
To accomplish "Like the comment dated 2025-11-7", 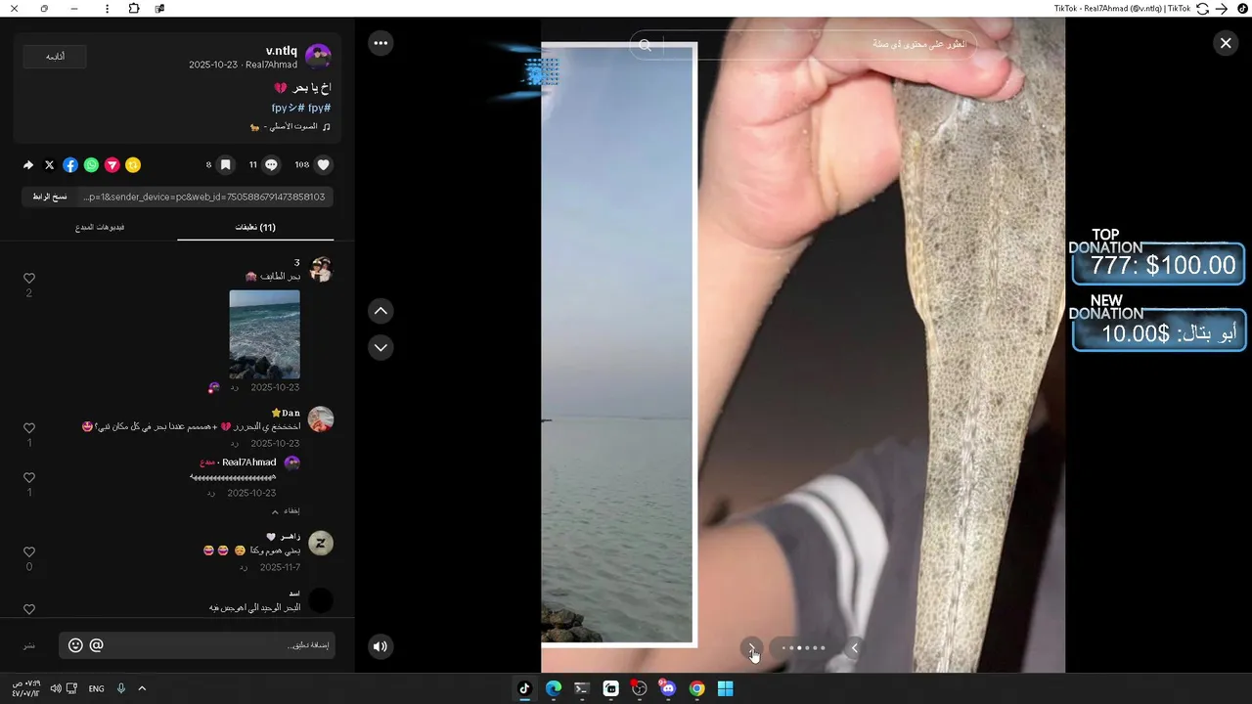I will tap(29, 552).
